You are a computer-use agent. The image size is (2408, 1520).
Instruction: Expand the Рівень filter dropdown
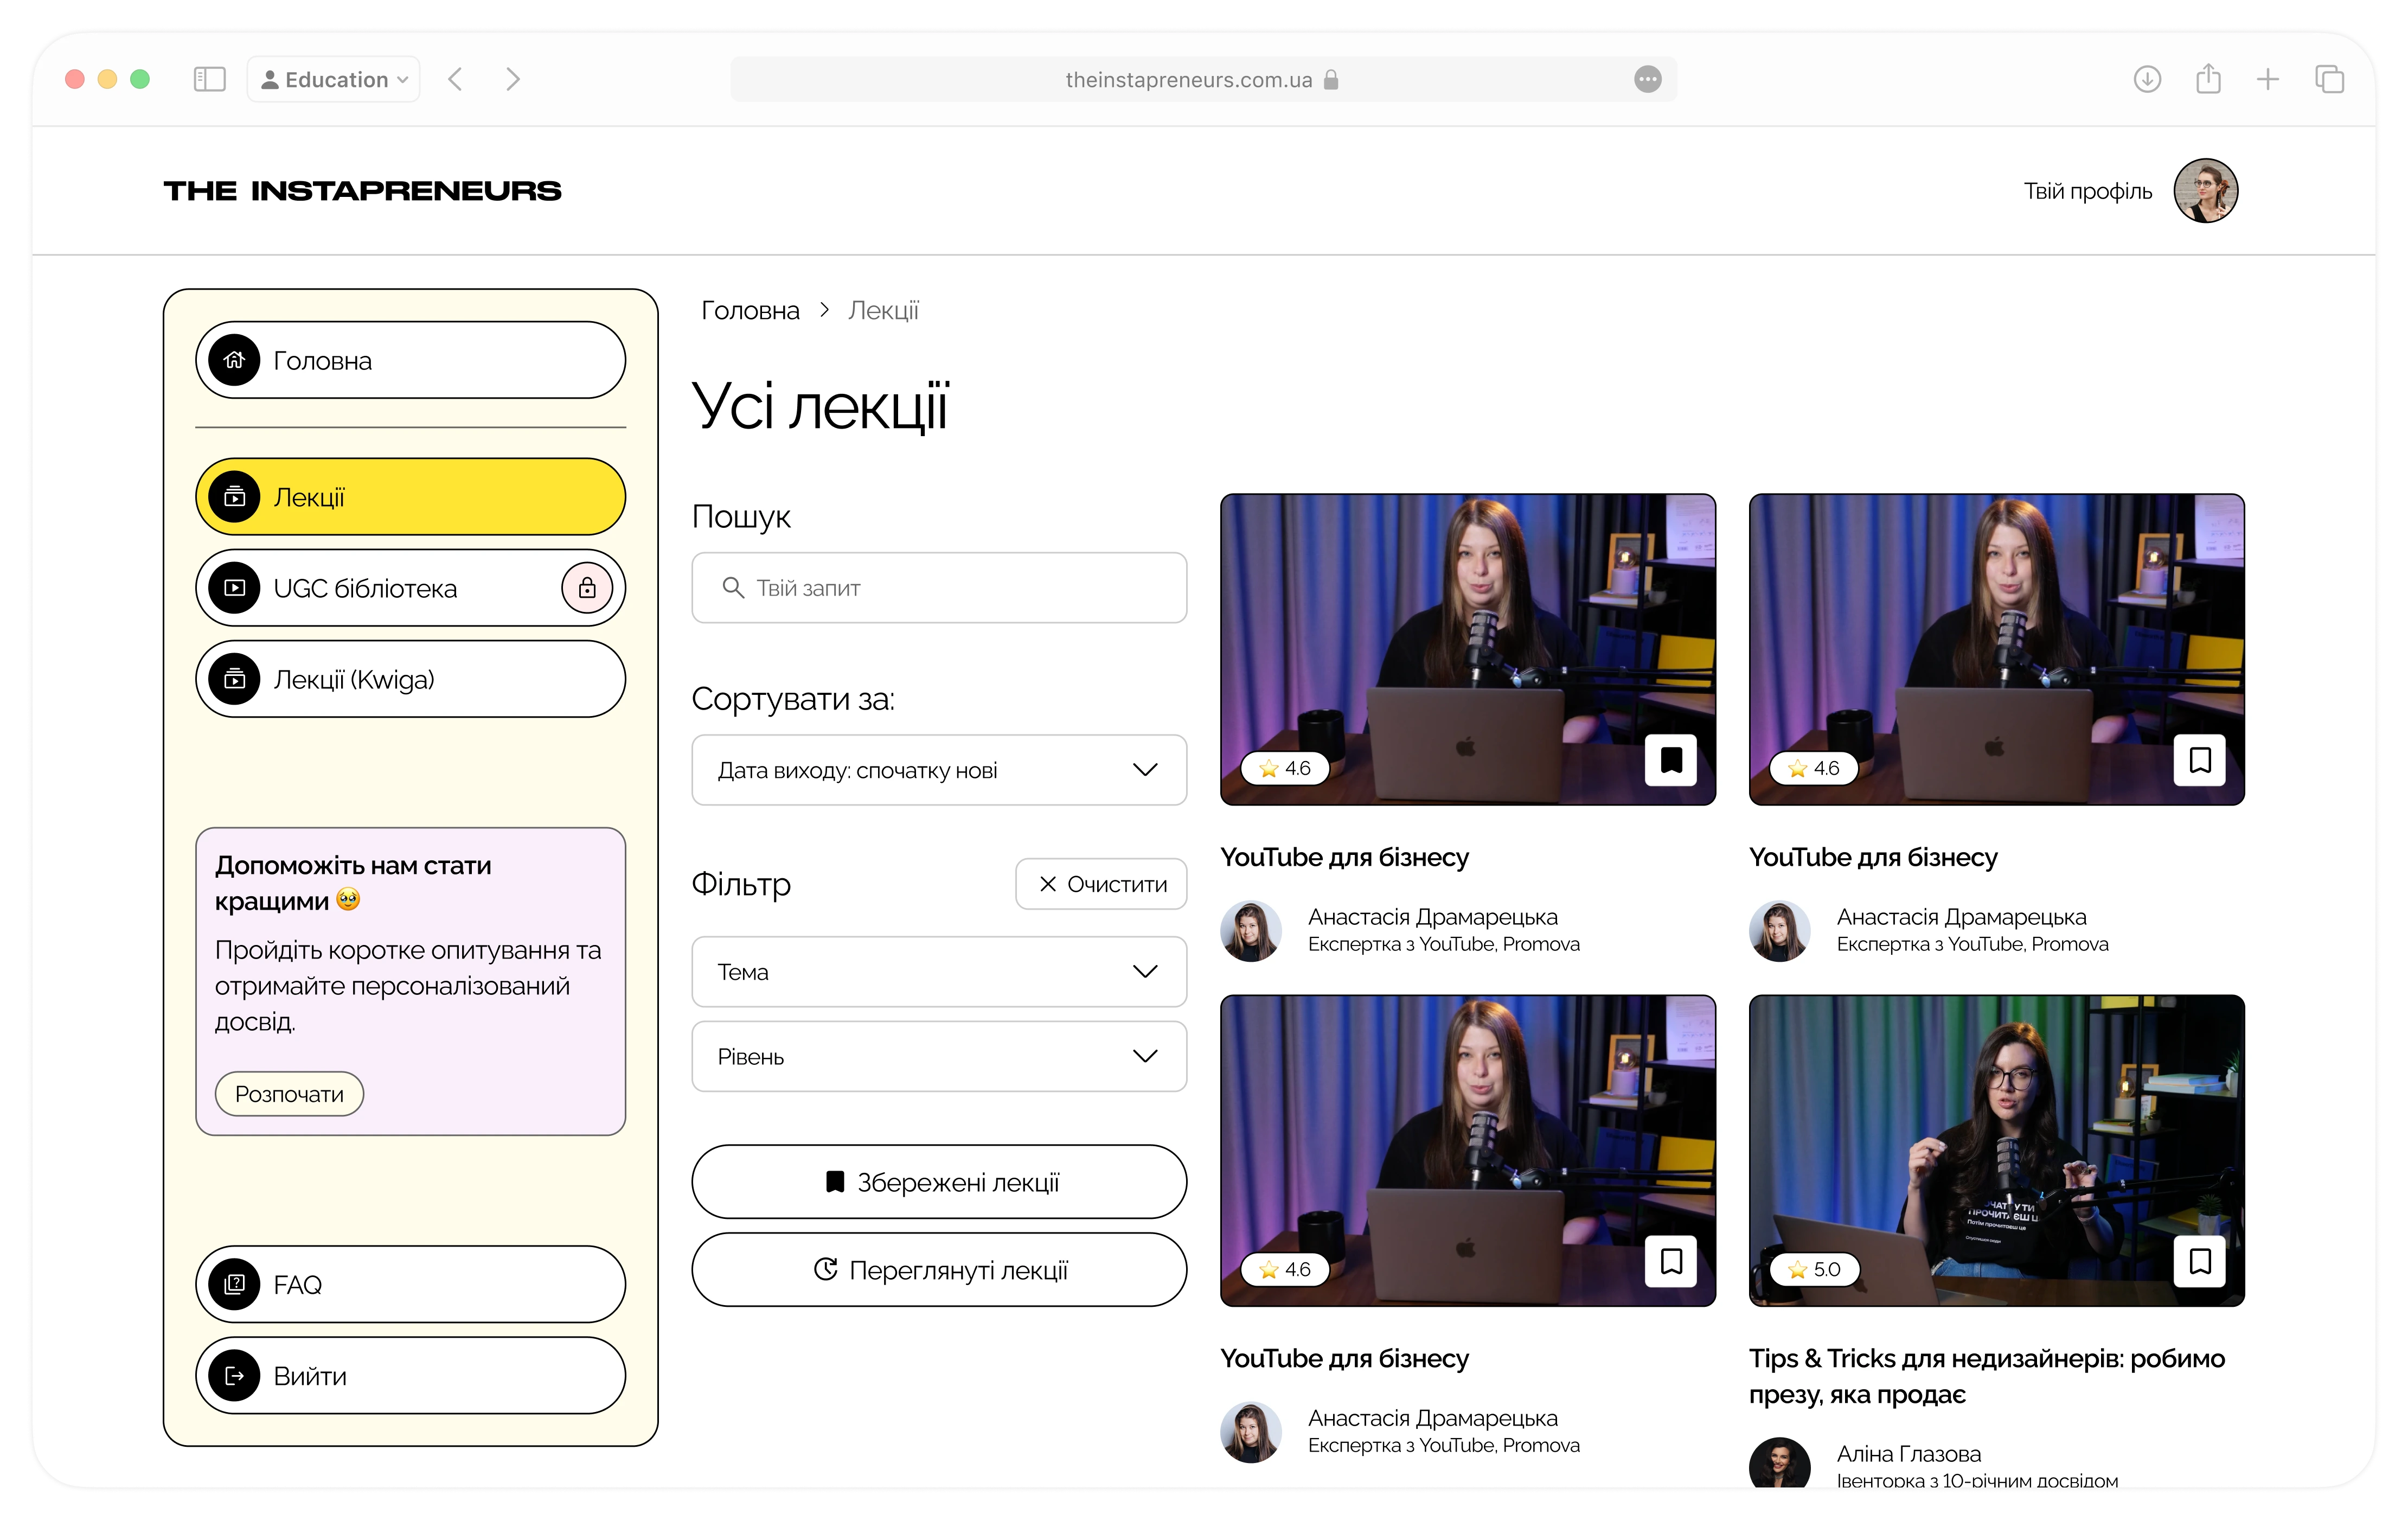(x=939, y=1057)
